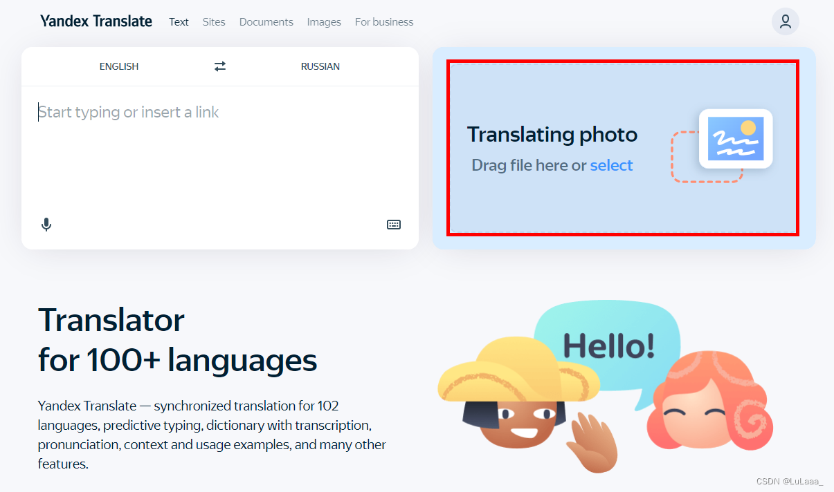Open the user account profile icon
The height and width of the screenshot is (492, 834).
point(786,21)
